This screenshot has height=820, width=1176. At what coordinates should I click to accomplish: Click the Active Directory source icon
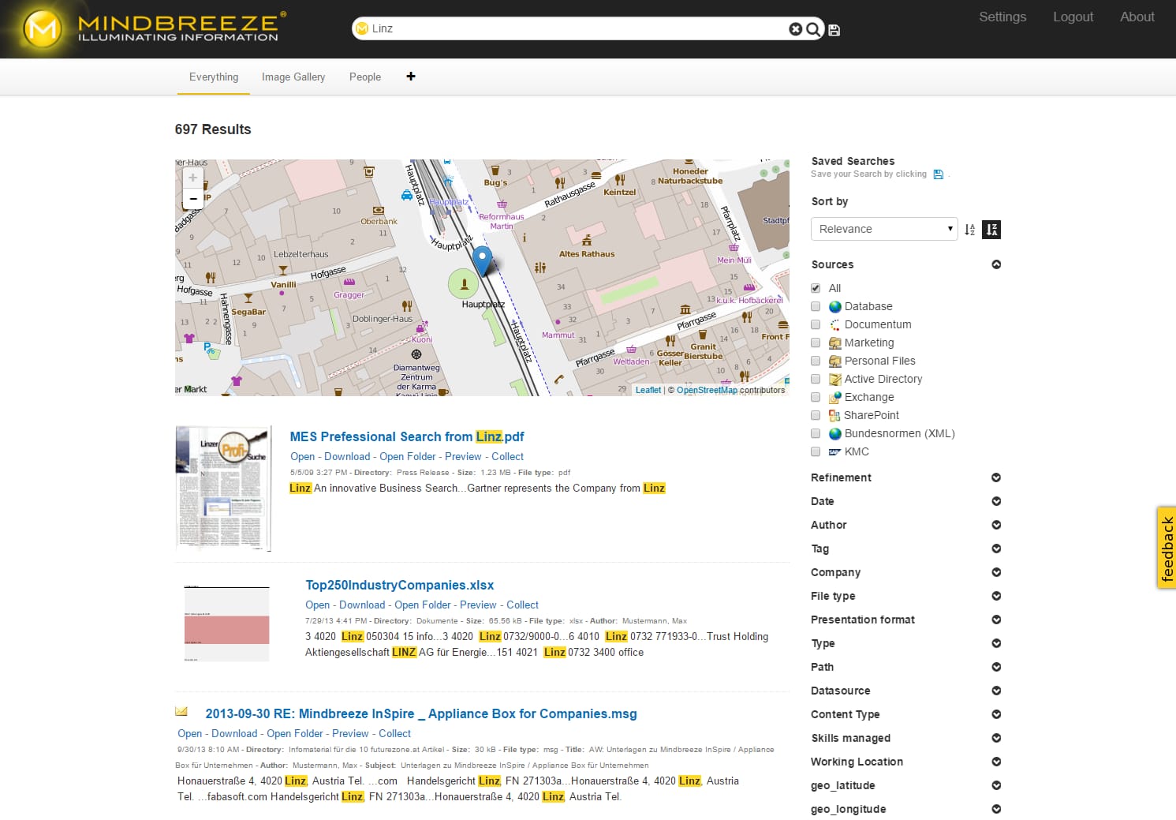pos(835,380)
